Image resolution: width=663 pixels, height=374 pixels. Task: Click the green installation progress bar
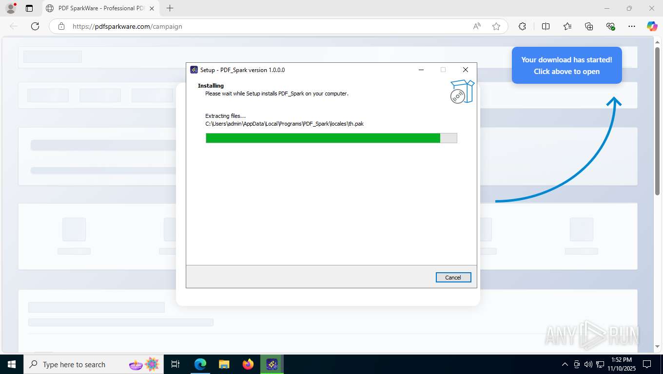tap(331, 138)
